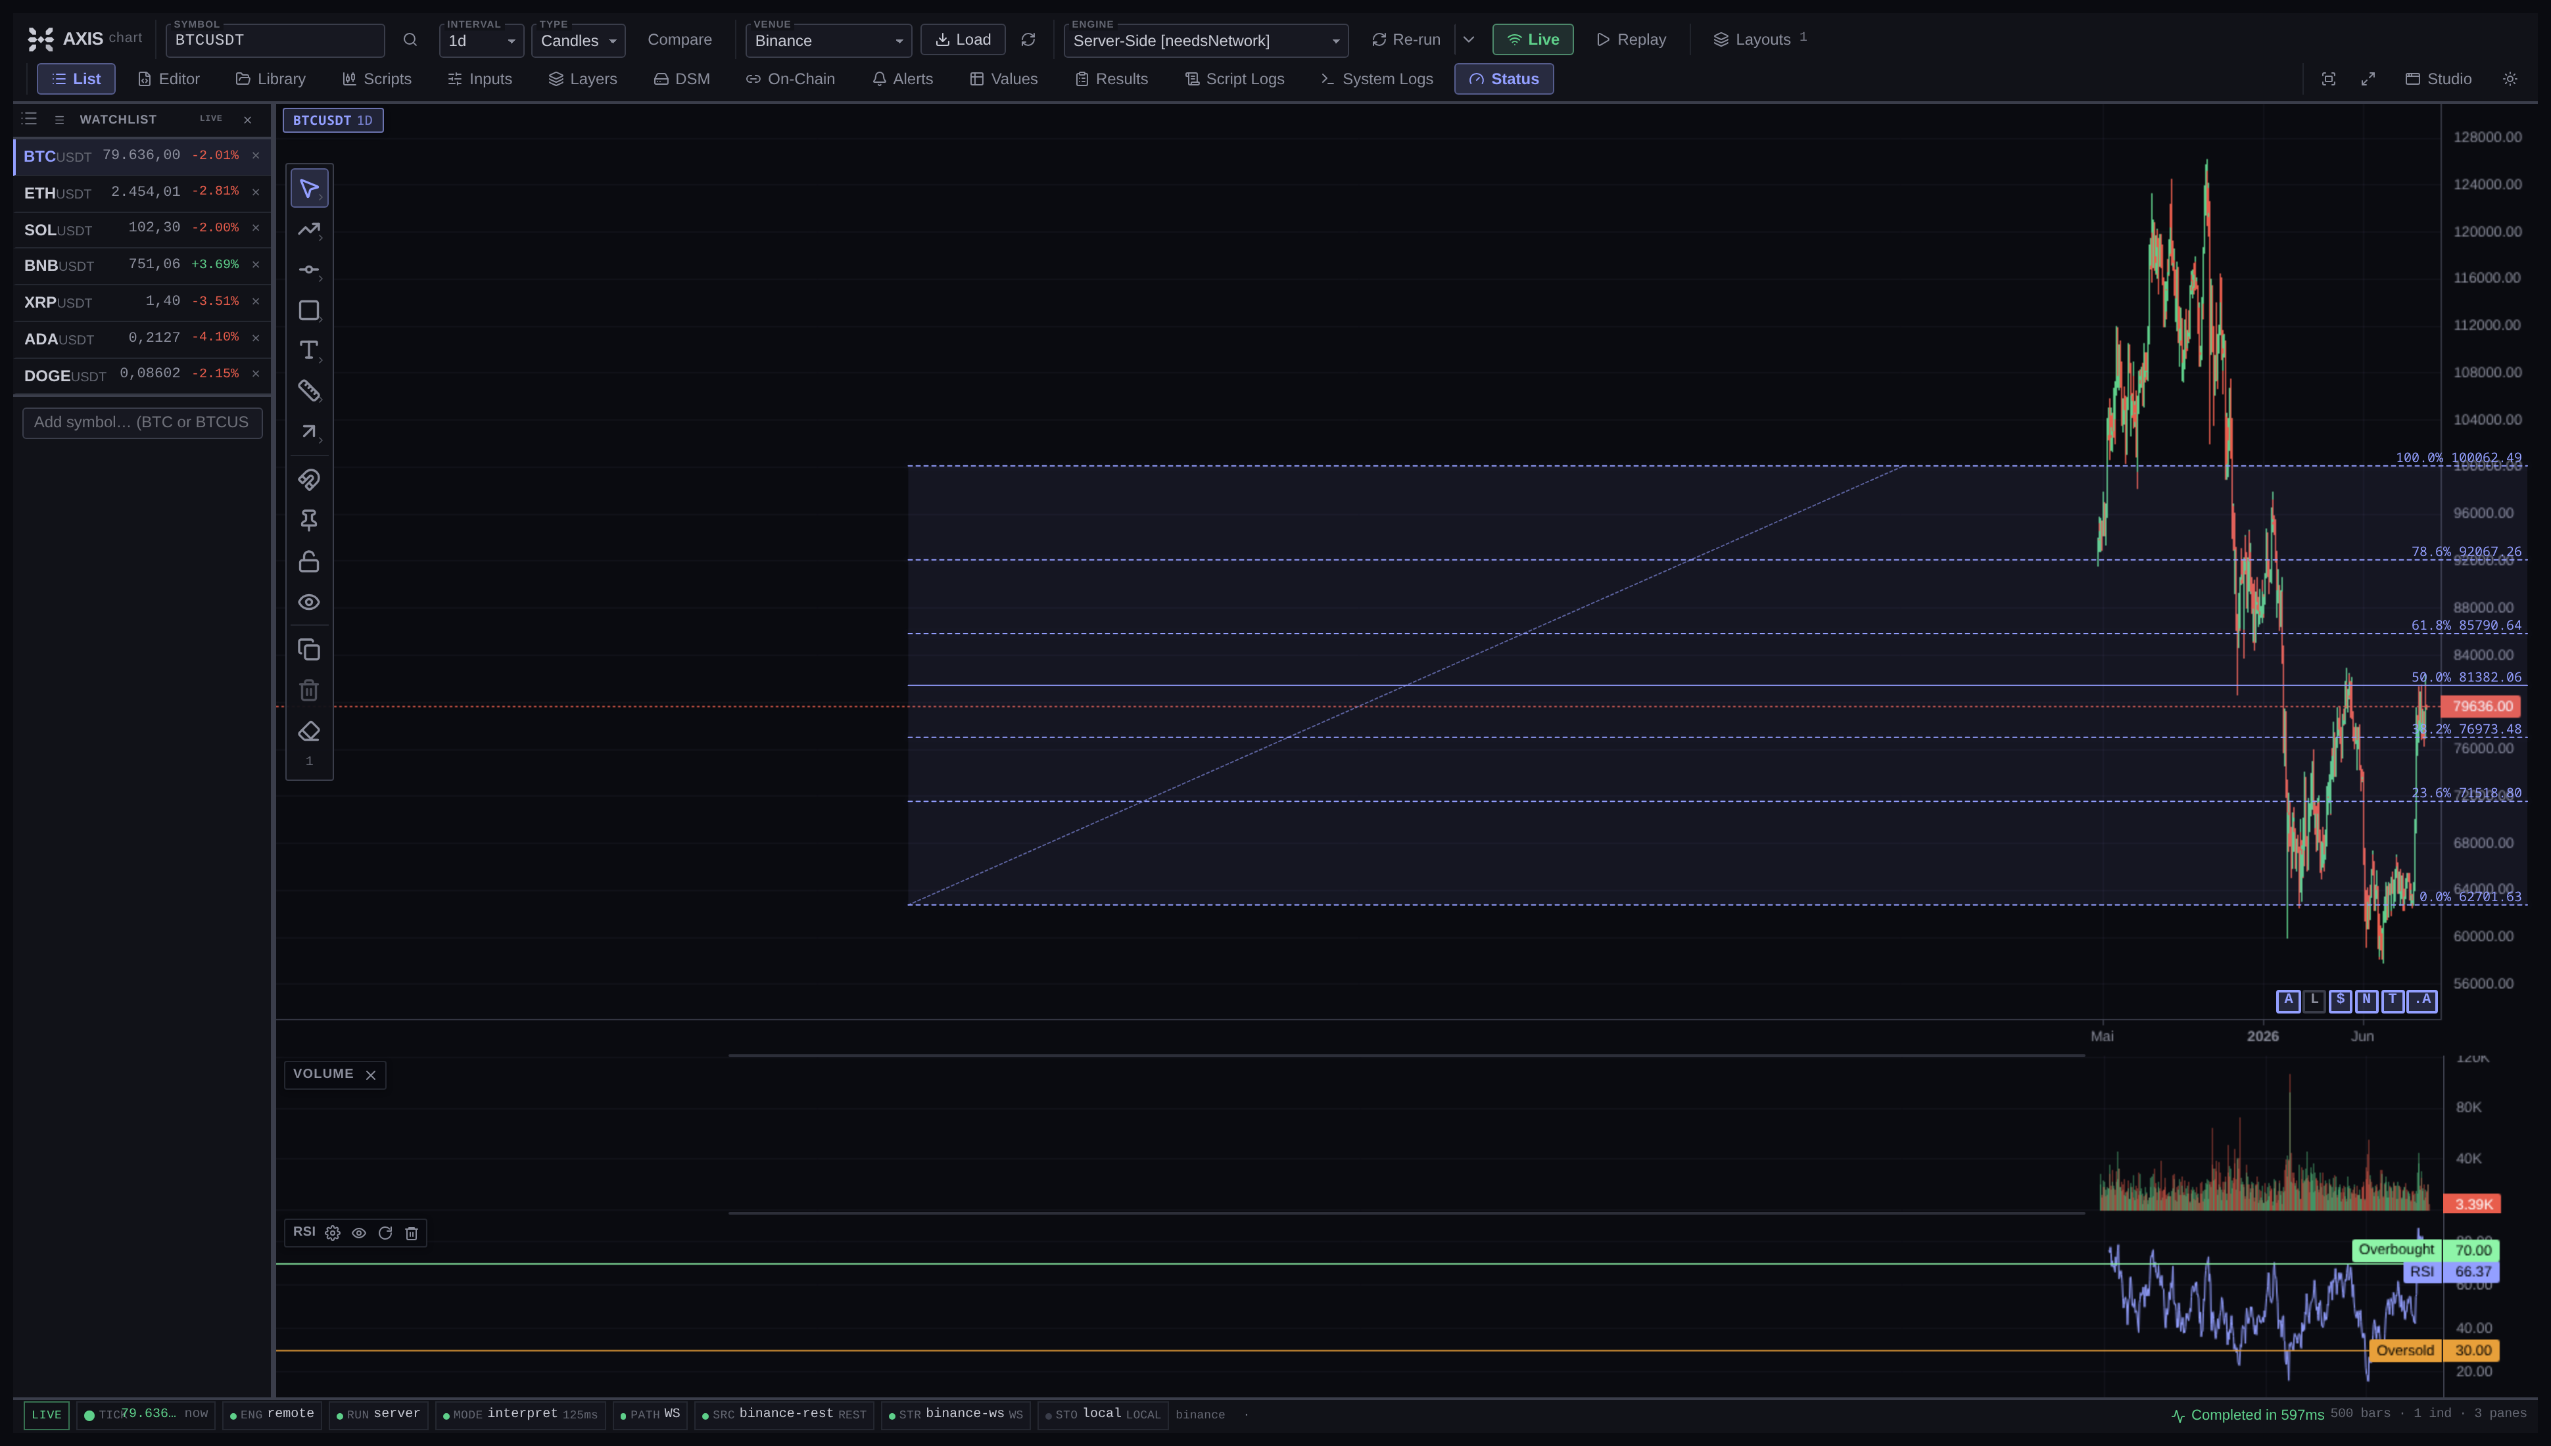Image resolution: width=2551 pixels, height=1446 pixels.
Task: Open RSI indicator settings gear
Action: pos(333,1234)
